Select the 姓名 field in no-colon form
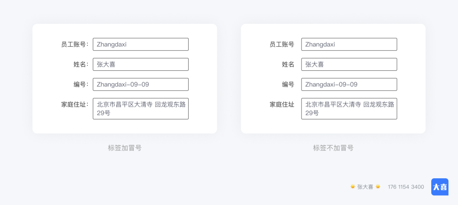 349,64
